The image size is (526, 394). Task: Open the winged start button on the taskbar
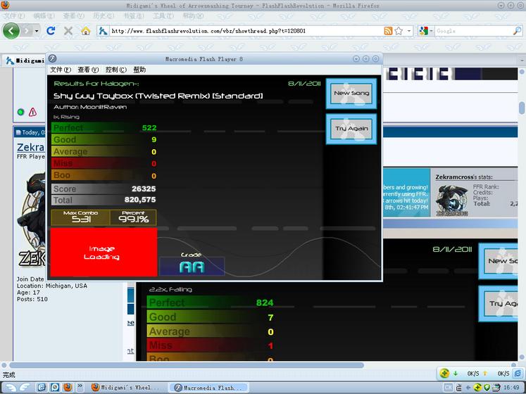click(17, 388)
